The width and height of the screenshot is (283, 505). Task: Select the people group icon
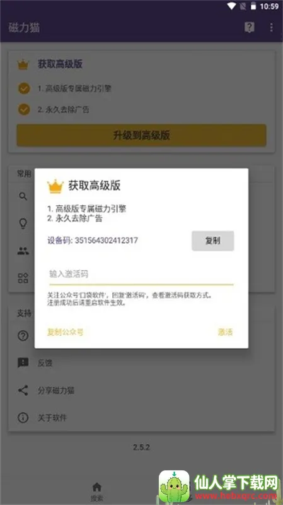point(23,251)
